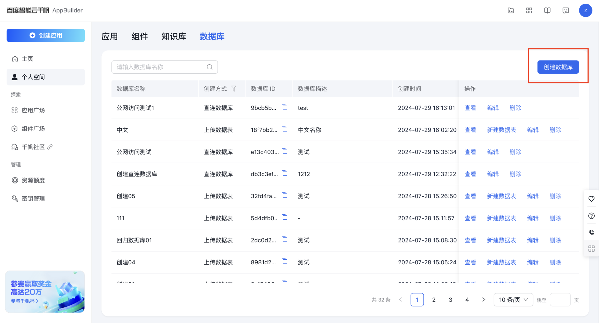The height and width of the screenshot is (323, 599).
Task: Click the heart icon on right float bar
Action: [x=592, y=199]
